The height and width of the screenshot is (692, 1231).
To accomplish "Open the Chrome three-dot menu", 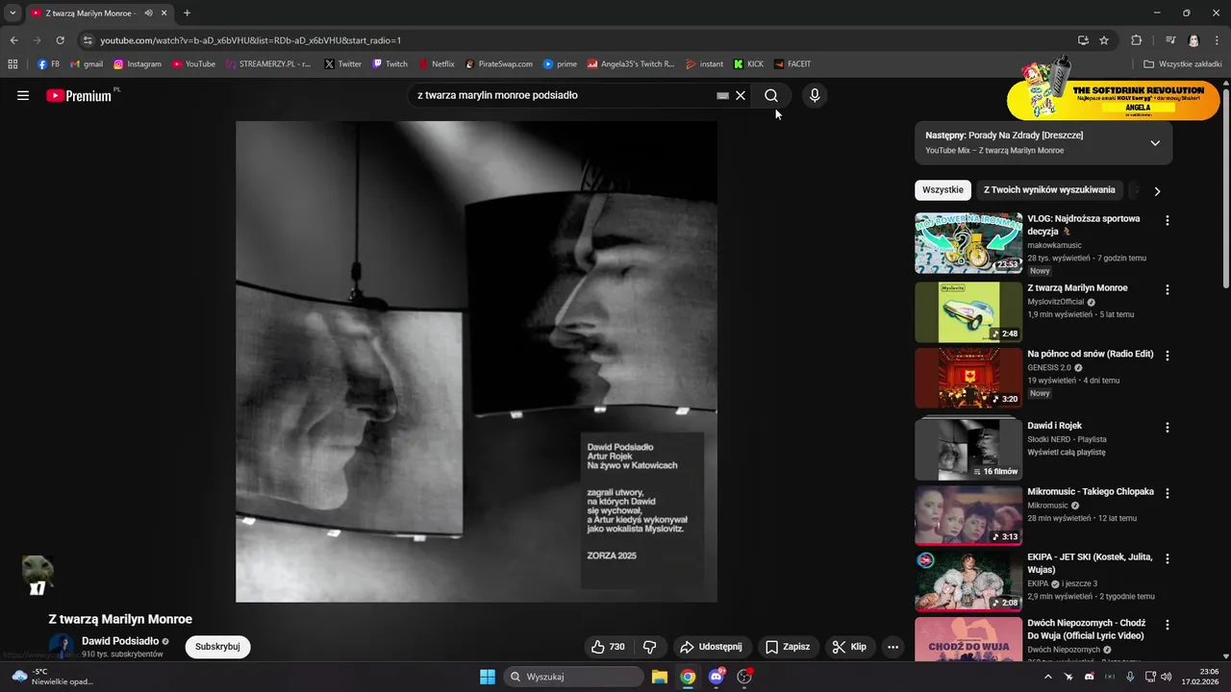I will (1217, 40).
